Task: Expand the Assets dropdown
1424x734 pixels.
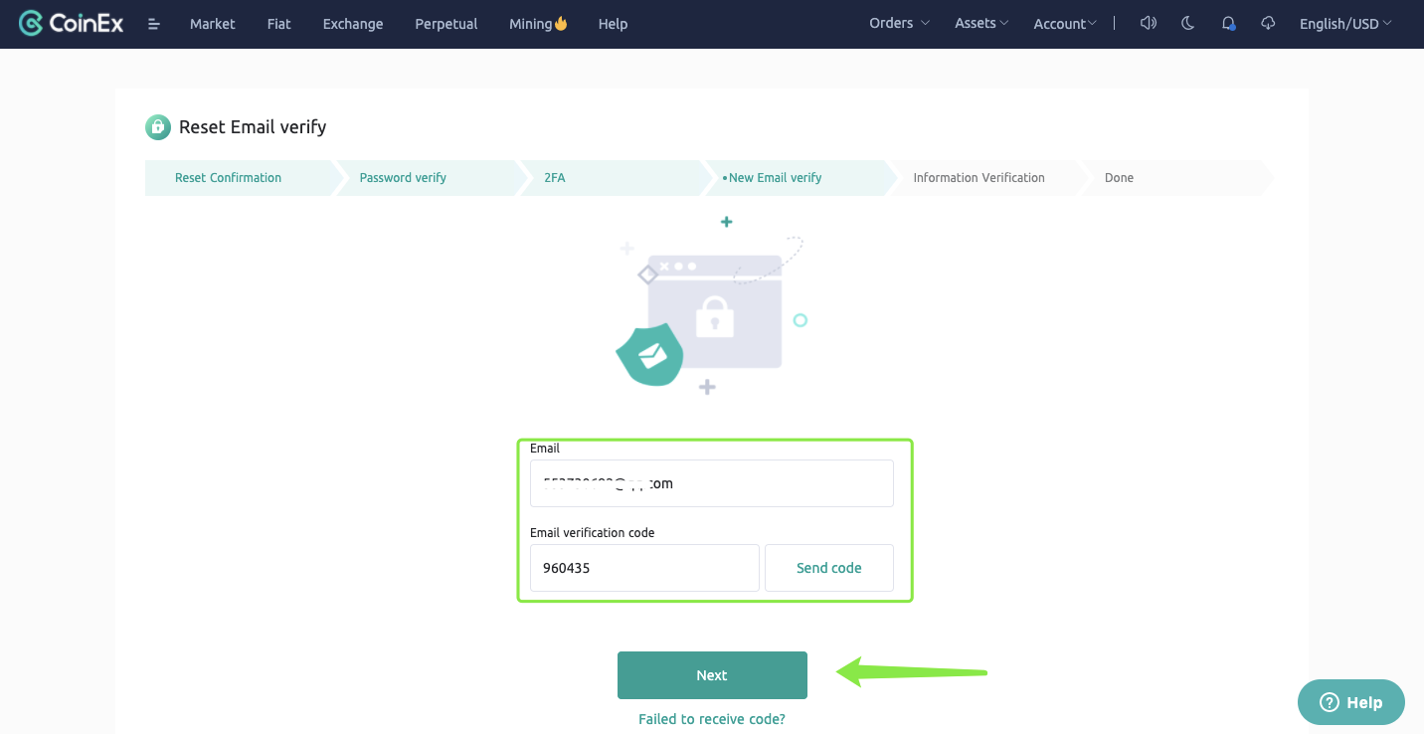Action: pyautogui.click(x=980, y=23)
